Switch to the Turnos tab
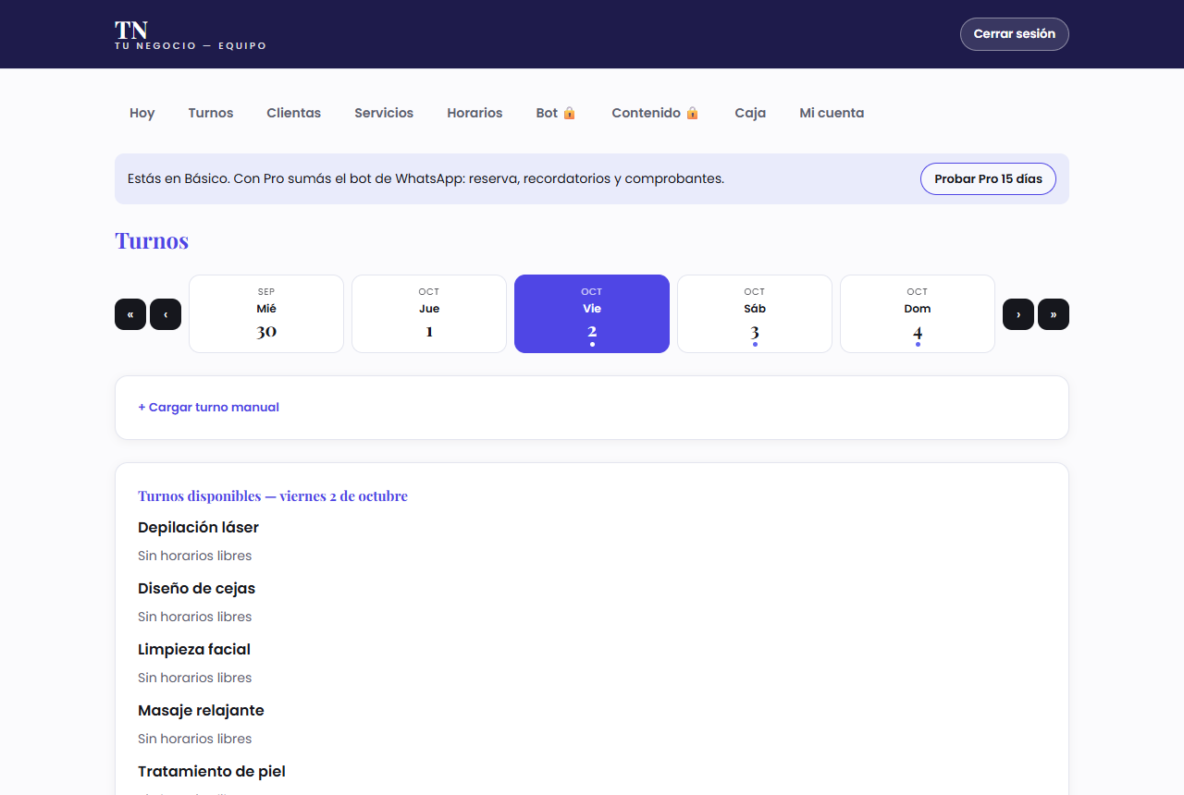This screenshot has height=795, width=1184. tap(211, 113)
